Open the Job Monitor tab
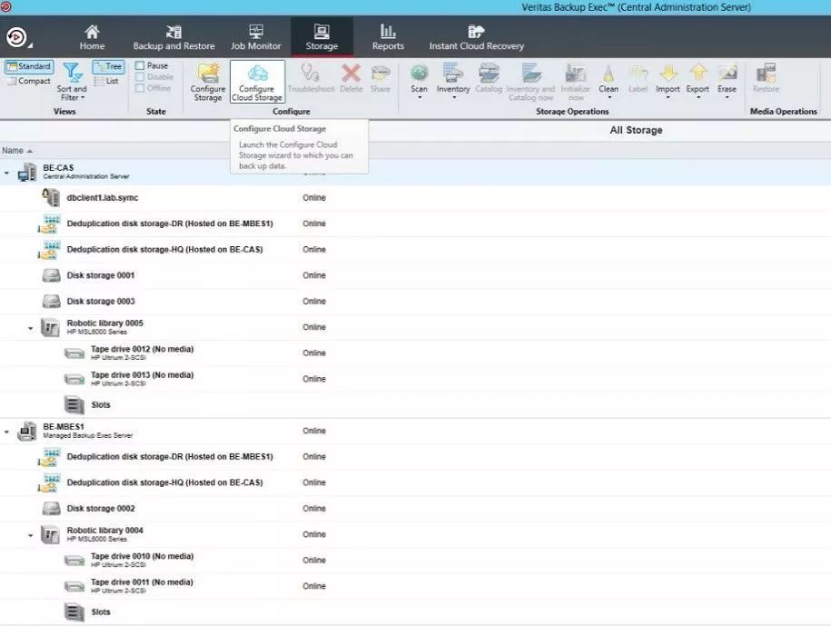This screenshot has height=626, width=831. [256, 37]
